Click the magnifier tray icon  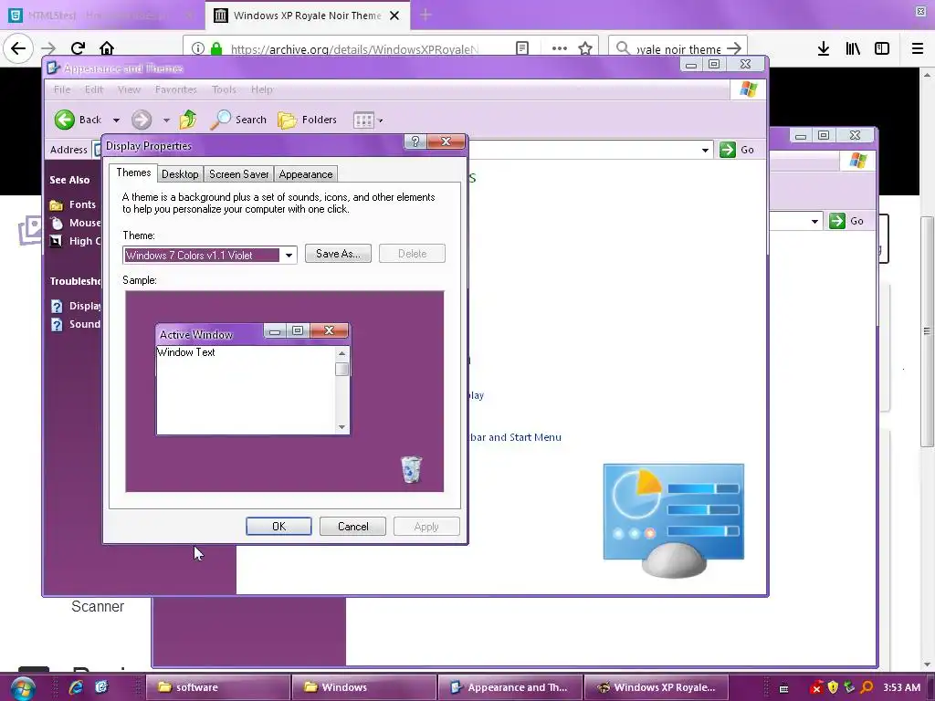[867, 687]
